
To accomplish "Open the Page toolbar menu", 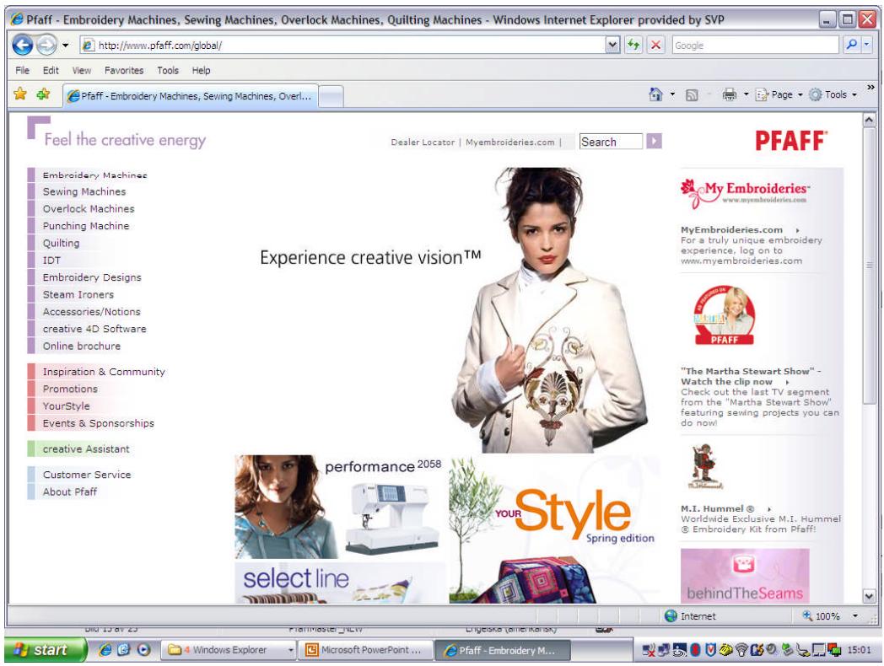I will (x=779, y=94).
